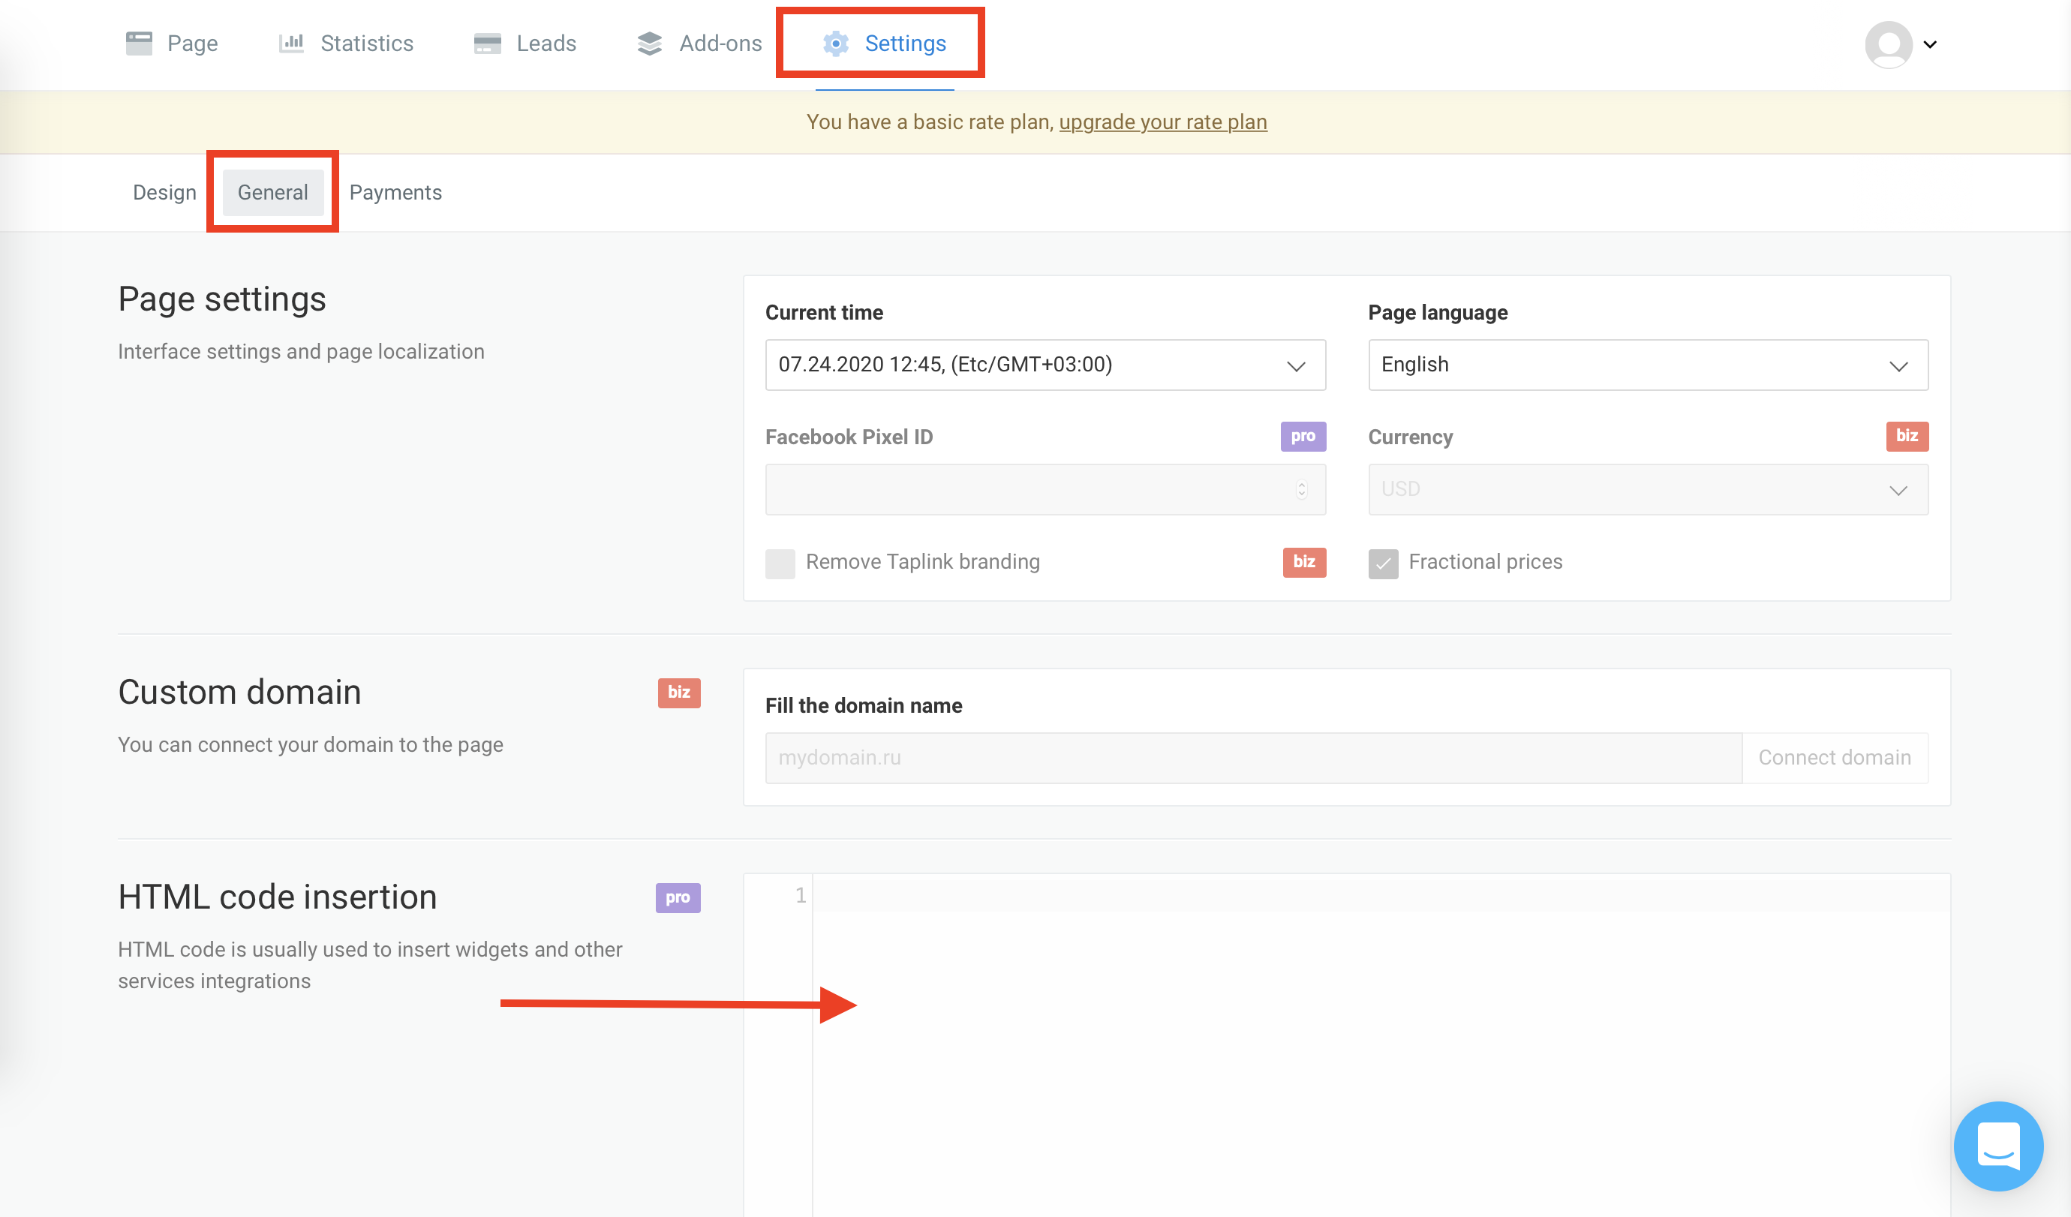This screenshot has height=1217, width=2071.
Task: Click the upgrade your rate plan link
Action: tap(1162, 122)
